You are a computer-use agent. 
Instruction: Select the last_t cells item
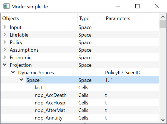tap(40, 88)
